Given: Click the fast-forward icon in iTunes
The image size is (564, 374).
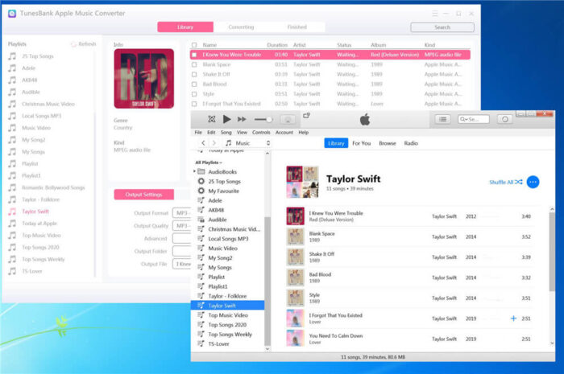Looking at the screenshot, I should (x=241, y=119).
